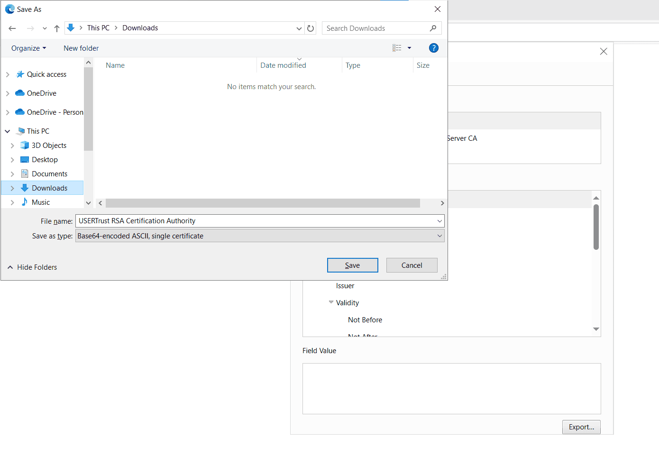Click This PC in the address breadcrumb
The height and width of the screenshot is (456, 659).
point(98,27)
